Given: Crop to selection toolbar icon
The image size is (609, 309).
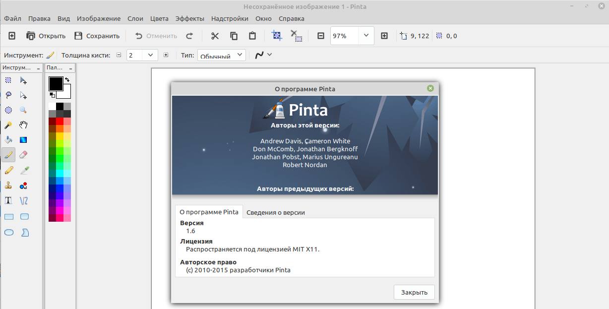Looking at the screenshot, I should tap(277, 36).
